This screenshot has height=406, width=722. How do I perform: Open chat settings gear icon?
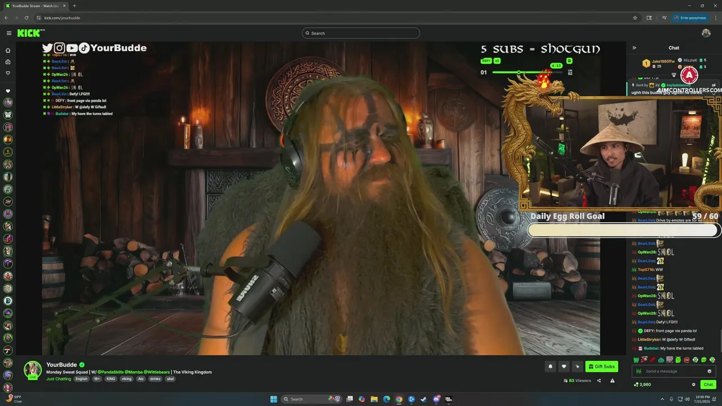point(694,385)
